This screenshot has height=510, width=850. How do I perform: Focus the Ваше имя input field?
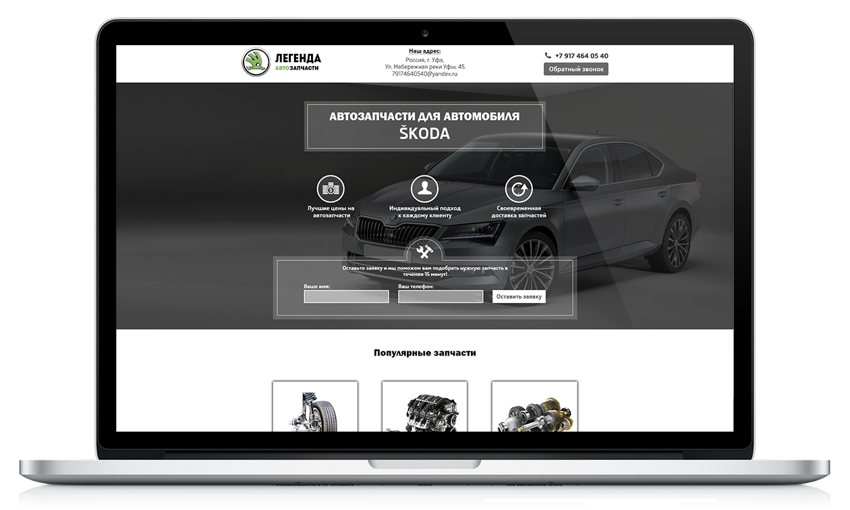[x=346, y=296]
